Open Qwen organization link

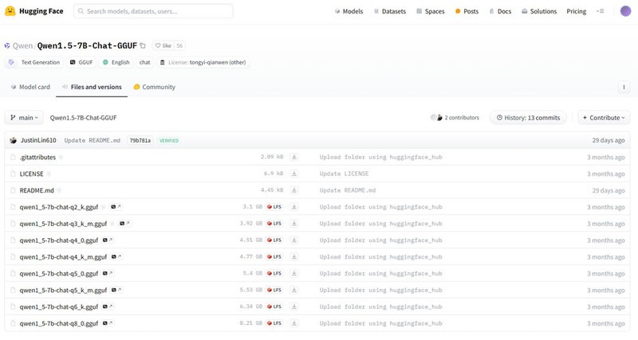coord(22,45)
